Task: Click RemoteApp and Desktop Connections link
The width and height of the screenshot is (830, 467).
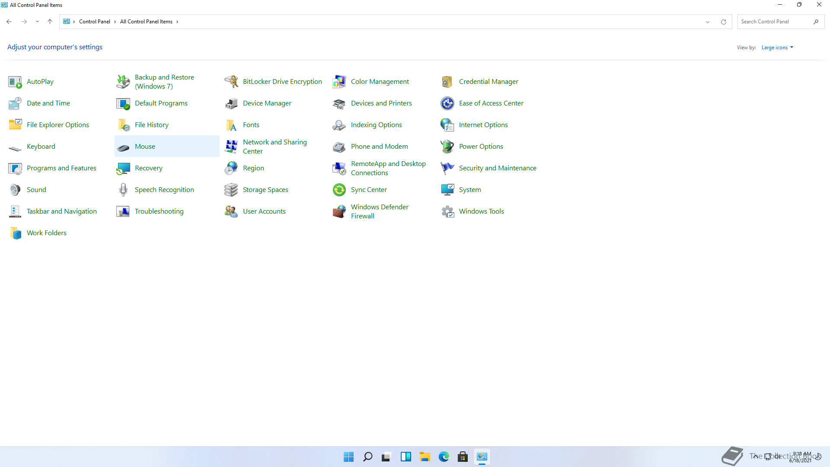Action: (x=388, y=168)
